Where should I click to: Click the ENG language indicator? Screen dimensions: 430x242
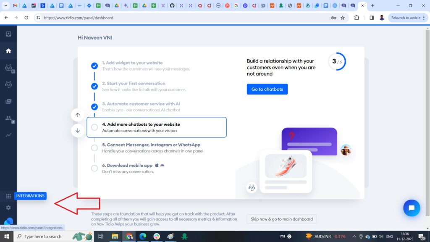pyautogui.click(x=389, y=236)
